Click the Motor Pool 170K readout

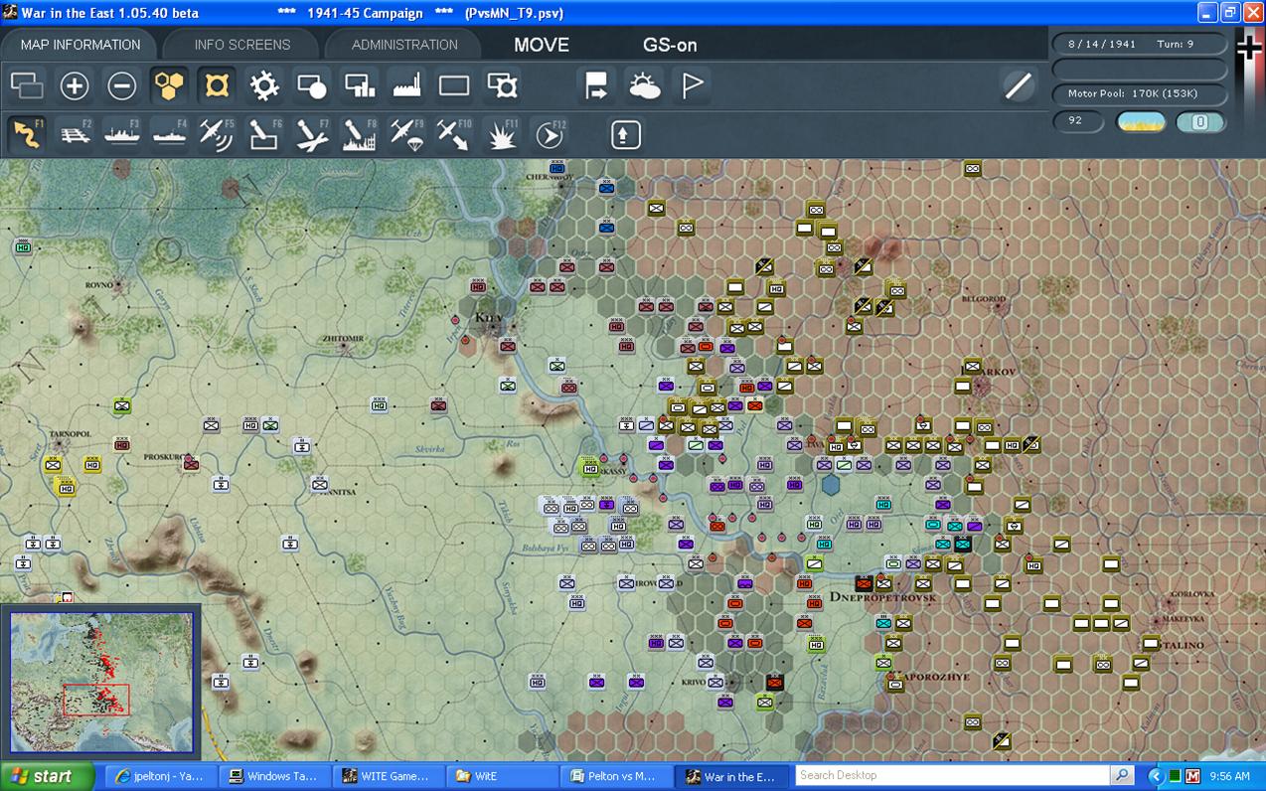(1139, 93)
